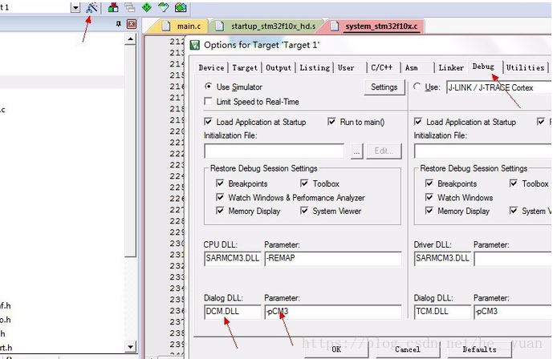Toggle simulator Load Application at Startup checkbox

point(208,122)
